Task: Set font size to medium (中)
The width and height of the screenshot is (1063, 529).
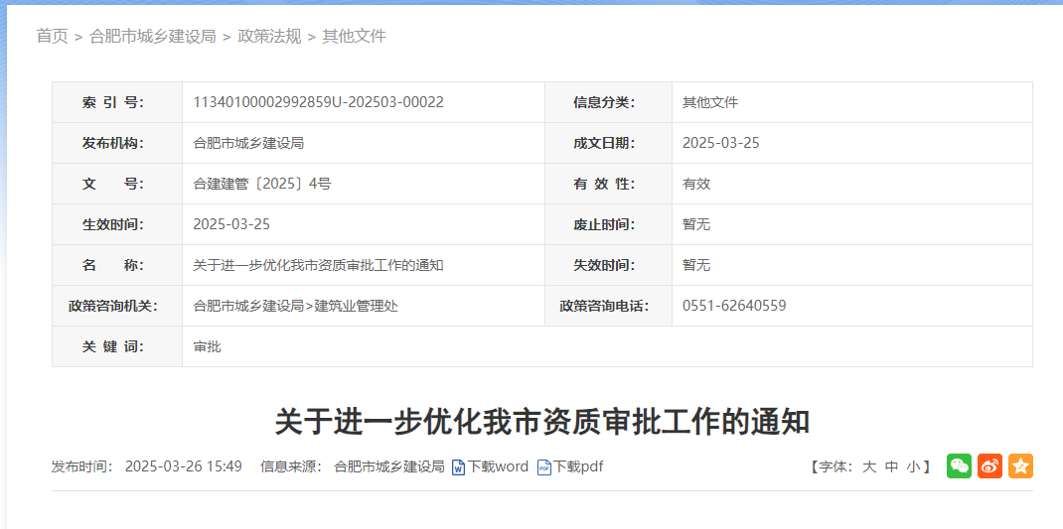Action: [x=891, y=466]
